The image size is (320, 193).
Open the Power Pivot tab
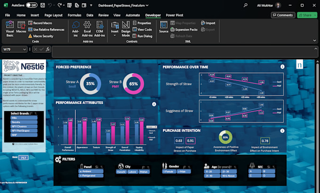coord(175,15)
